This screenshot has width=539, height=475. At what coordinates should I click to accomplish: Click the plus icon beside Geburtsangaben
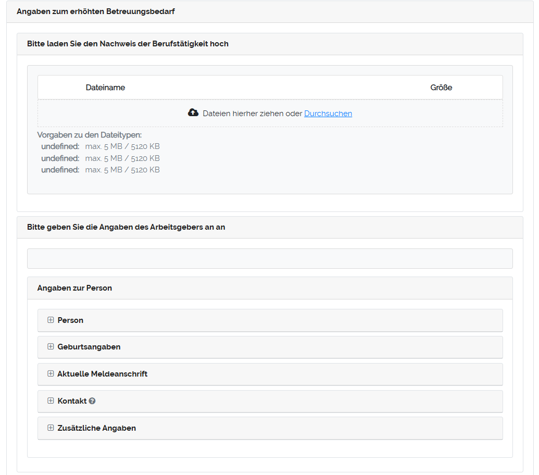(51, 347)
